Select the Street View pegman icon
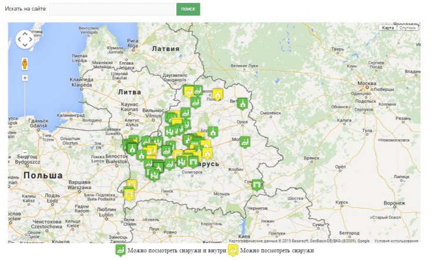This screenshot has width=432, height=260. point(25,63)
